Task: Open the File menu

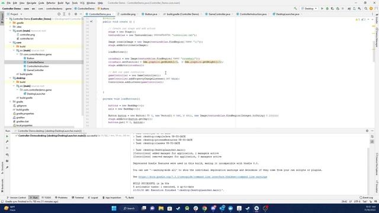Action: [8, 3]
